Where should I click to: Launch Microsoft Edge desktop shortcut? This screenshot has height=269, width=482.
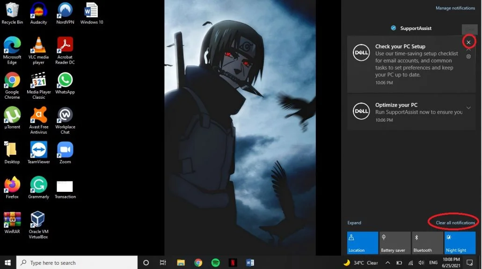(x=12, y=51)
